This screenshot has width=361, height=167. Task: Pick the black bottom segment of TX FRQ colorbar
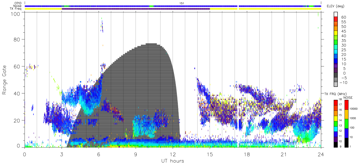[335, 145]
